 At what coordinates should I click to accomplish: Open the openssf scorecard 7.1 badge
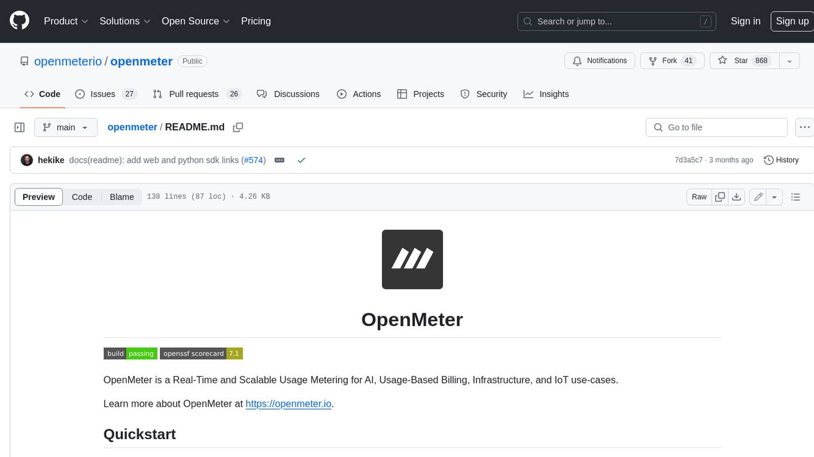click(201, 354)
